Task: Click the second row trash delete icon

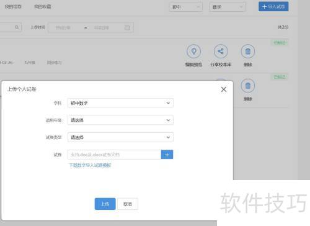Action: [248, 86]
